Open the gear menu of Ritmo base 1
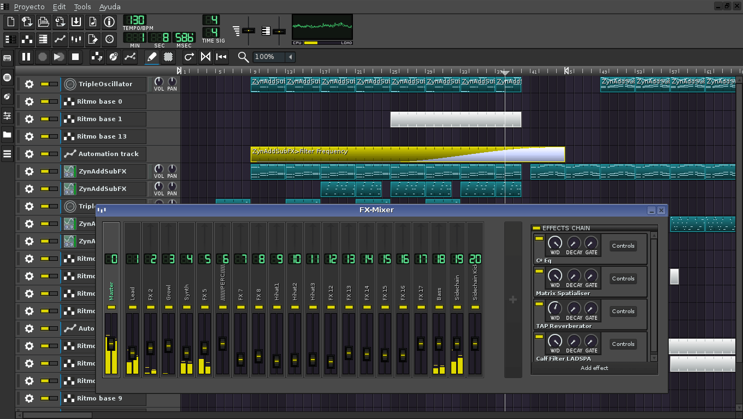This screenshot has height=419, width=743. 29,119
